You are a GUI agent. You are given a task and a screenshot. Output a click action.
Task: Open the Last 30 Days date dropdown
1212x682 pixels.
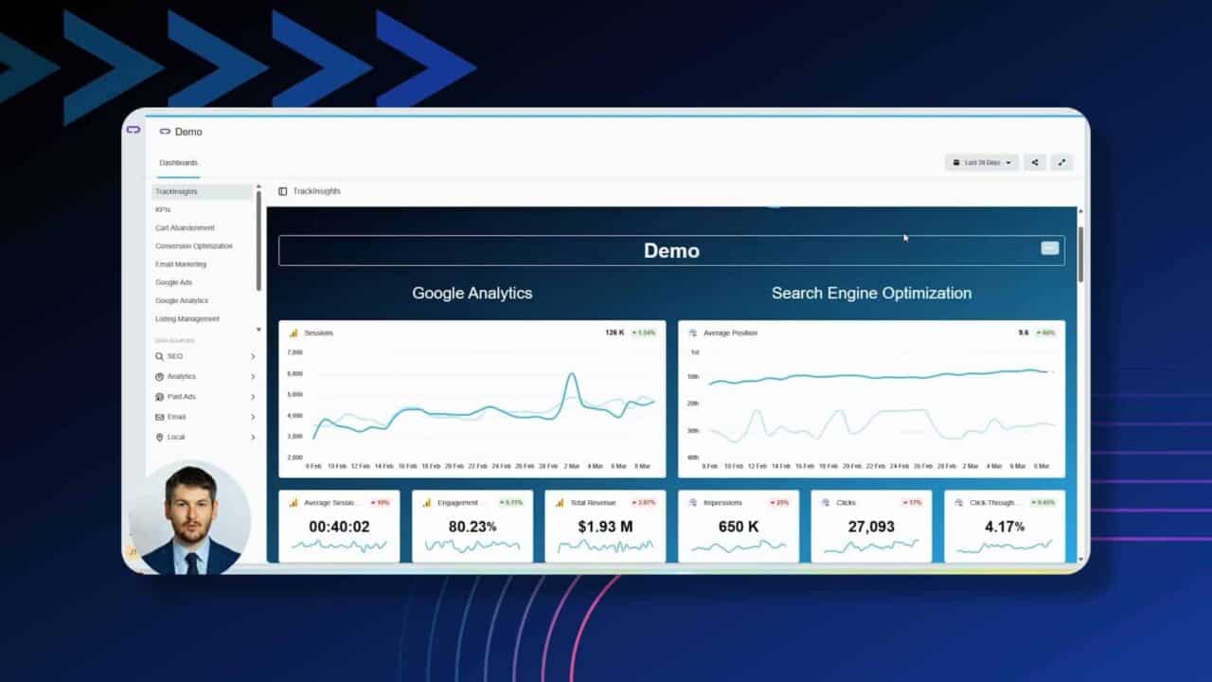click(x=981, y=163)
